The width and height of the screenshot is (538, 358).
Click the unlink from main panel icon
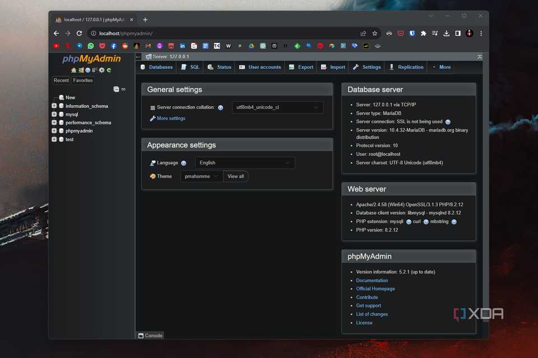tap(123, 89)
